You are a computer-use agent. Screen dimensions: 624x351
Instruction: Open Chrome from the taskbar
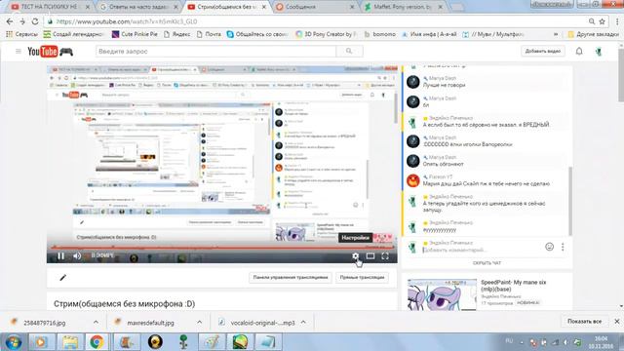pyautogui.click(x=97, y=342)
